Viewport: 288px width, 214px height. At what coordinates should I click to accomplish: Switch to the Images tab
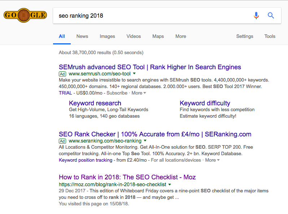(107, 36)
